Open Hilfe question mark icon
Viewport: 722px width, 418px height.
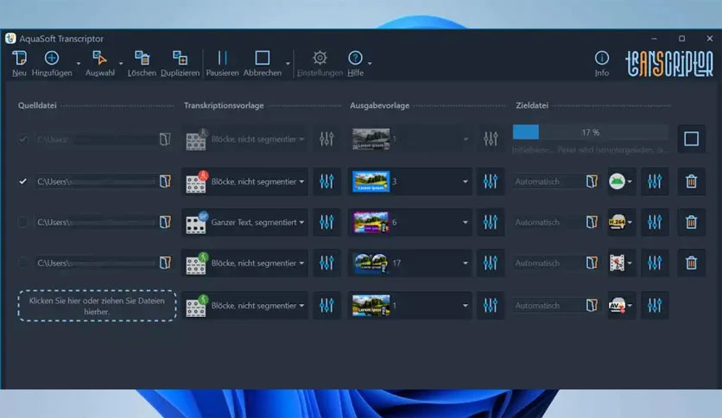point(355,58)
